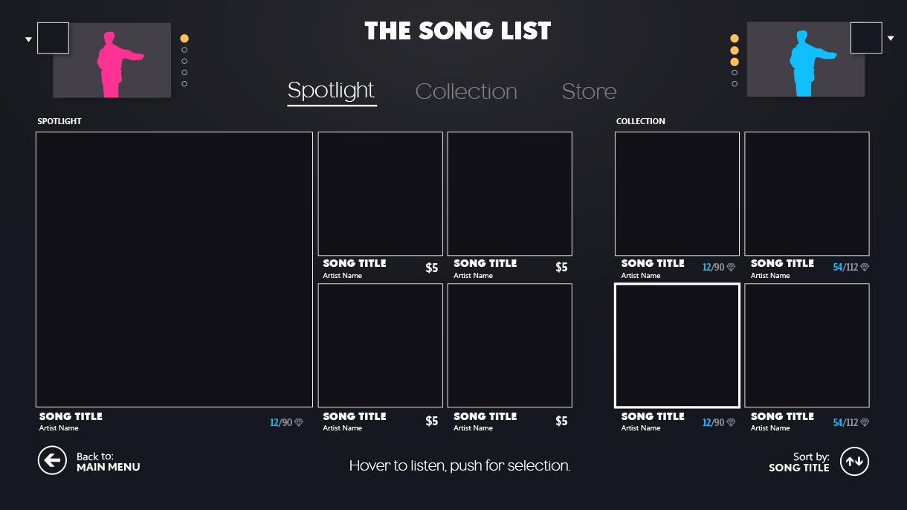This screenshot has height=510, width=907.
Task: Open the large featured spotlight song tile
Action: [174, 269]
